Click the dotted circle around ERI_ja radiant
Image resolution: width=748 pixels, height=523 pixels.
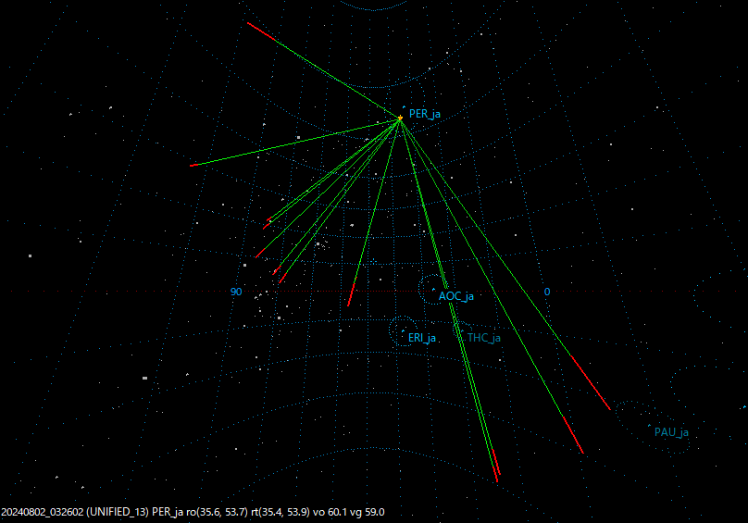coord(403,330)
